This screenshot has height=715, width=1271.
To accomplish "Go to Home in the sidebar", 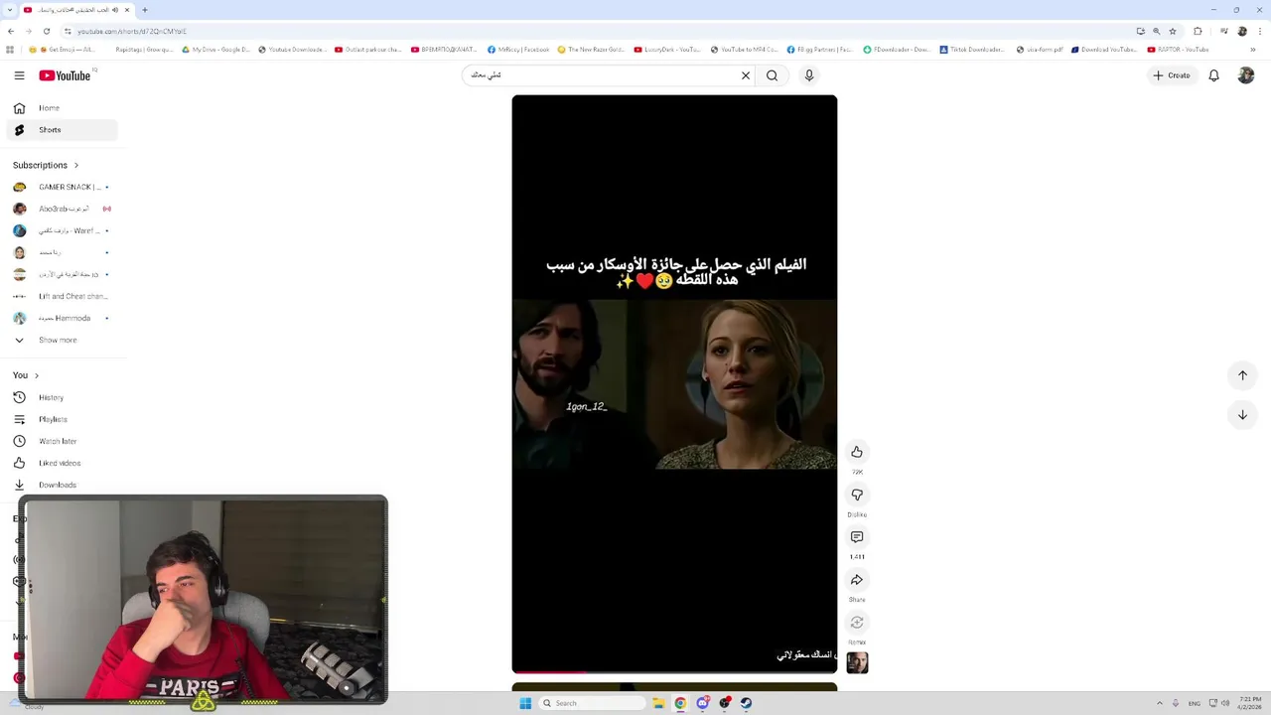I will coord(62,108).
